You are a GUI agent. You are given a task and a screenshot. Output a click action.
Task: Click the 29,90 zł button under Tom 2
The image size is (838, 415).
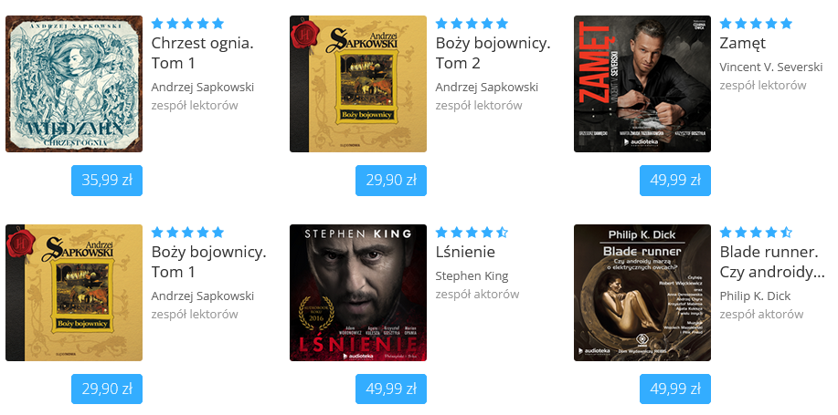click(x=391, y=181)
